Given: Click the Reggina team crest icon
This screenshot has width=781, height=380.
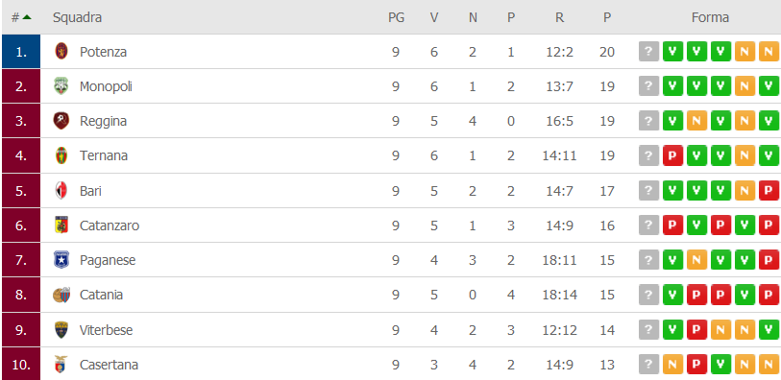Looking at the screenshot, I should pos(61,121).
